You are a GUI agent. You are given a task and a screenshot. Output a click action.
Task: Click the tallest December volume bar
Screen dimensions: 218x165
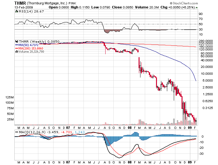tap(186, 113)
